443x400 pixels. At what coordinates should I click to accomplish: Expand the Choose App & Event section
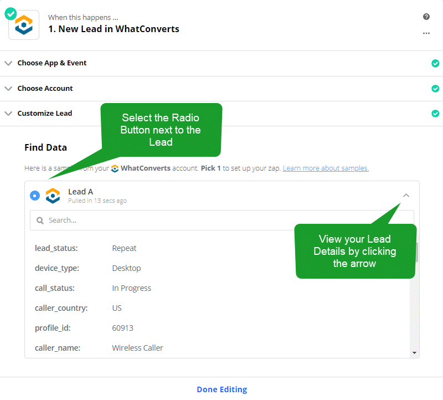[8, 63]
